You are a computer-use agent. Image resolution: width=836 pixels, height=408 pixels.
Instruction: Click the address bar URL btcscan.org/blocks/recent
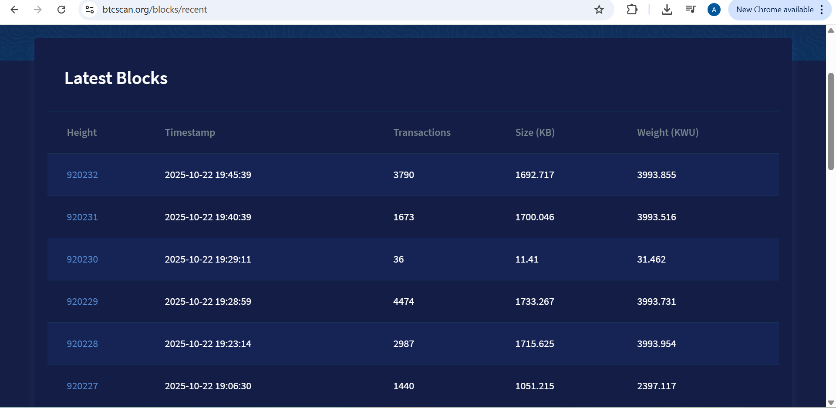[x=155, y=10]
